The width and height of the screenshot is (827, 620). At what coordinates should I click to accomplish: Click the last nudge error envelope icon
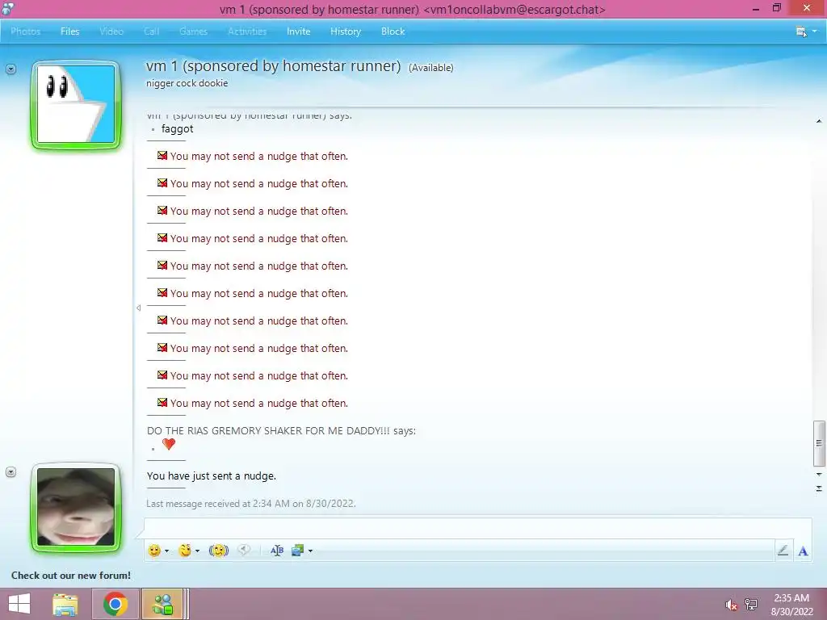point(162,402)
